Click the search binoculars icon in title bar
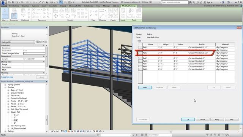Screen dimensions: 243x137 coord(190,2)
